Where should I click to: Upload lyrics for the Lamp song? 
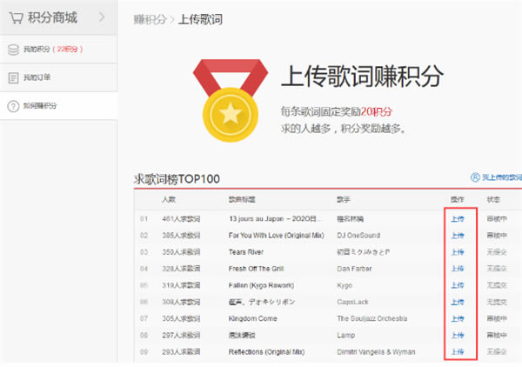(x=458, y=336)
